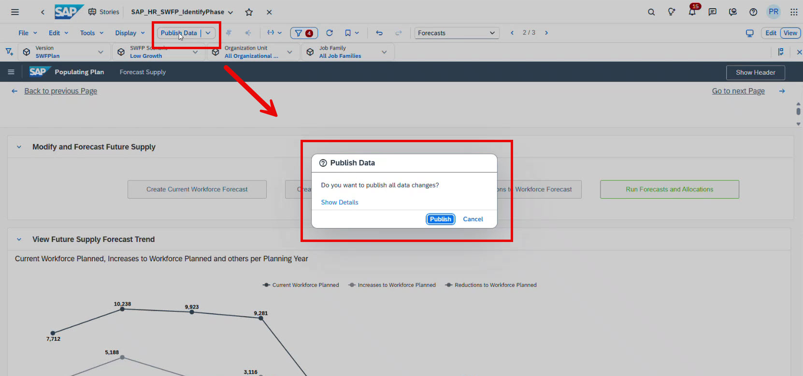Toggle the story filter button with 4 badge
This screenshot has height=376, width=803.
(x=303, y=33)
